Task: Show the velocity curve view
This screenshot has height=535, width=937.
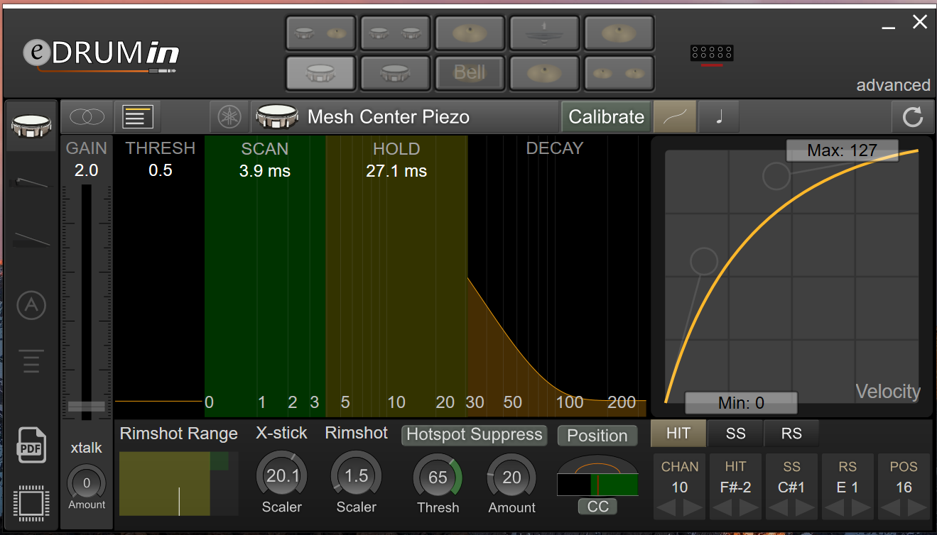Action: tap(674, 116)
